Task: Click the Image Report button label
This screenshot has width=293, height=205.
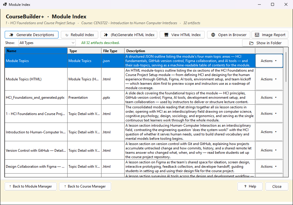Action: pos(274,35)
